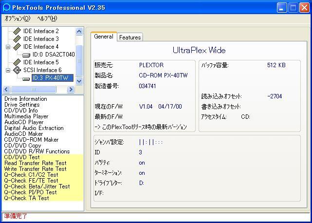
Task: Select IDE Interface 4 in the tree
Action: [x=41, y=47]
